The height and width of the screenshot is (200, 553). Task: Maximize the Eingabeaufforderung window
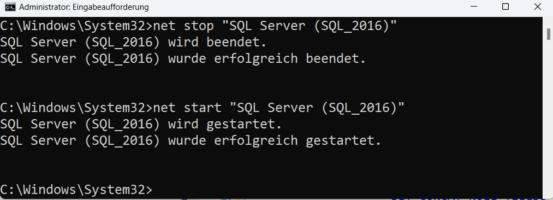[x=506, y=7]
